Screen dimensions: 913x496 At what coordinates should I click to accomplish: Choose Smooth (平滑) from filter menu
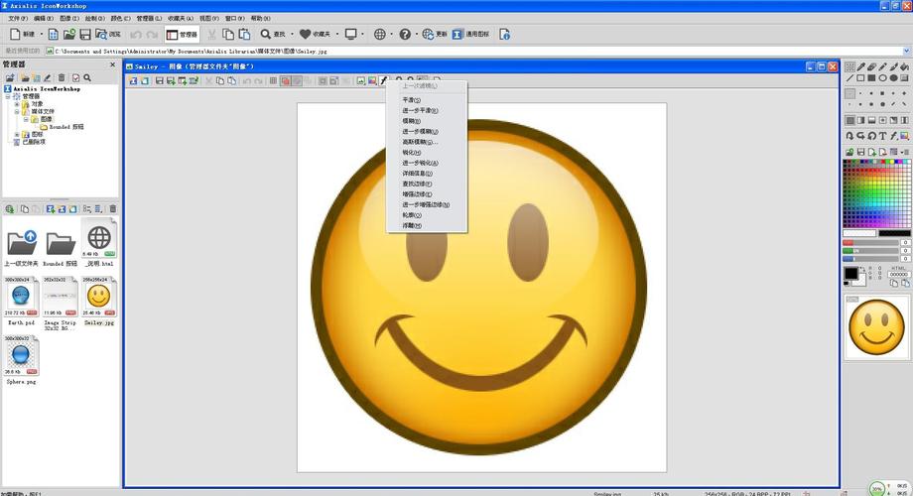coord(426,100)
